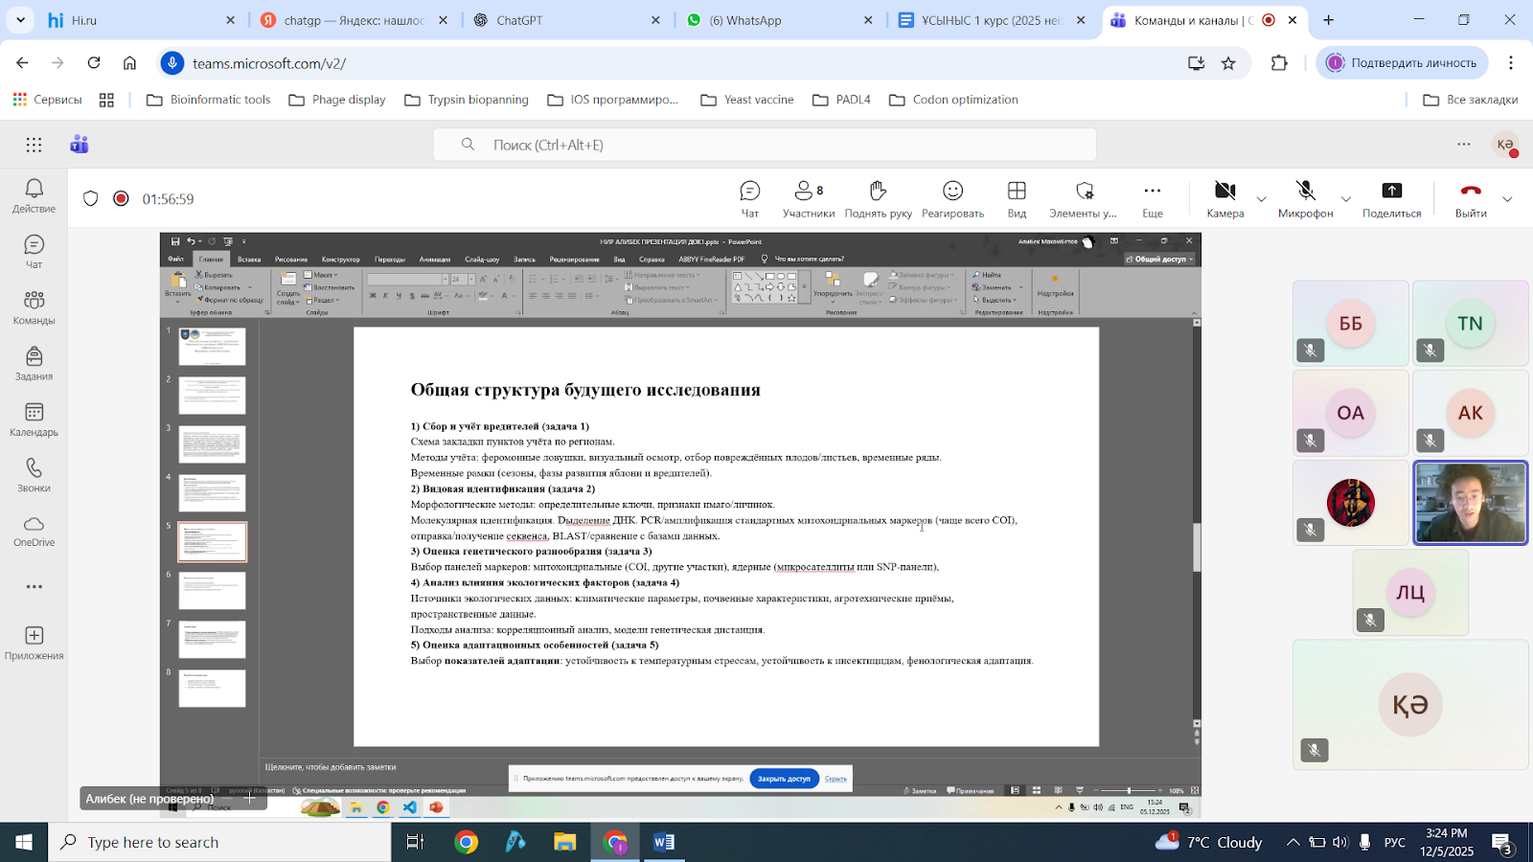The image size is (1533, 862).
Task: Click the Teams search field
Action: tap(765, 145)
